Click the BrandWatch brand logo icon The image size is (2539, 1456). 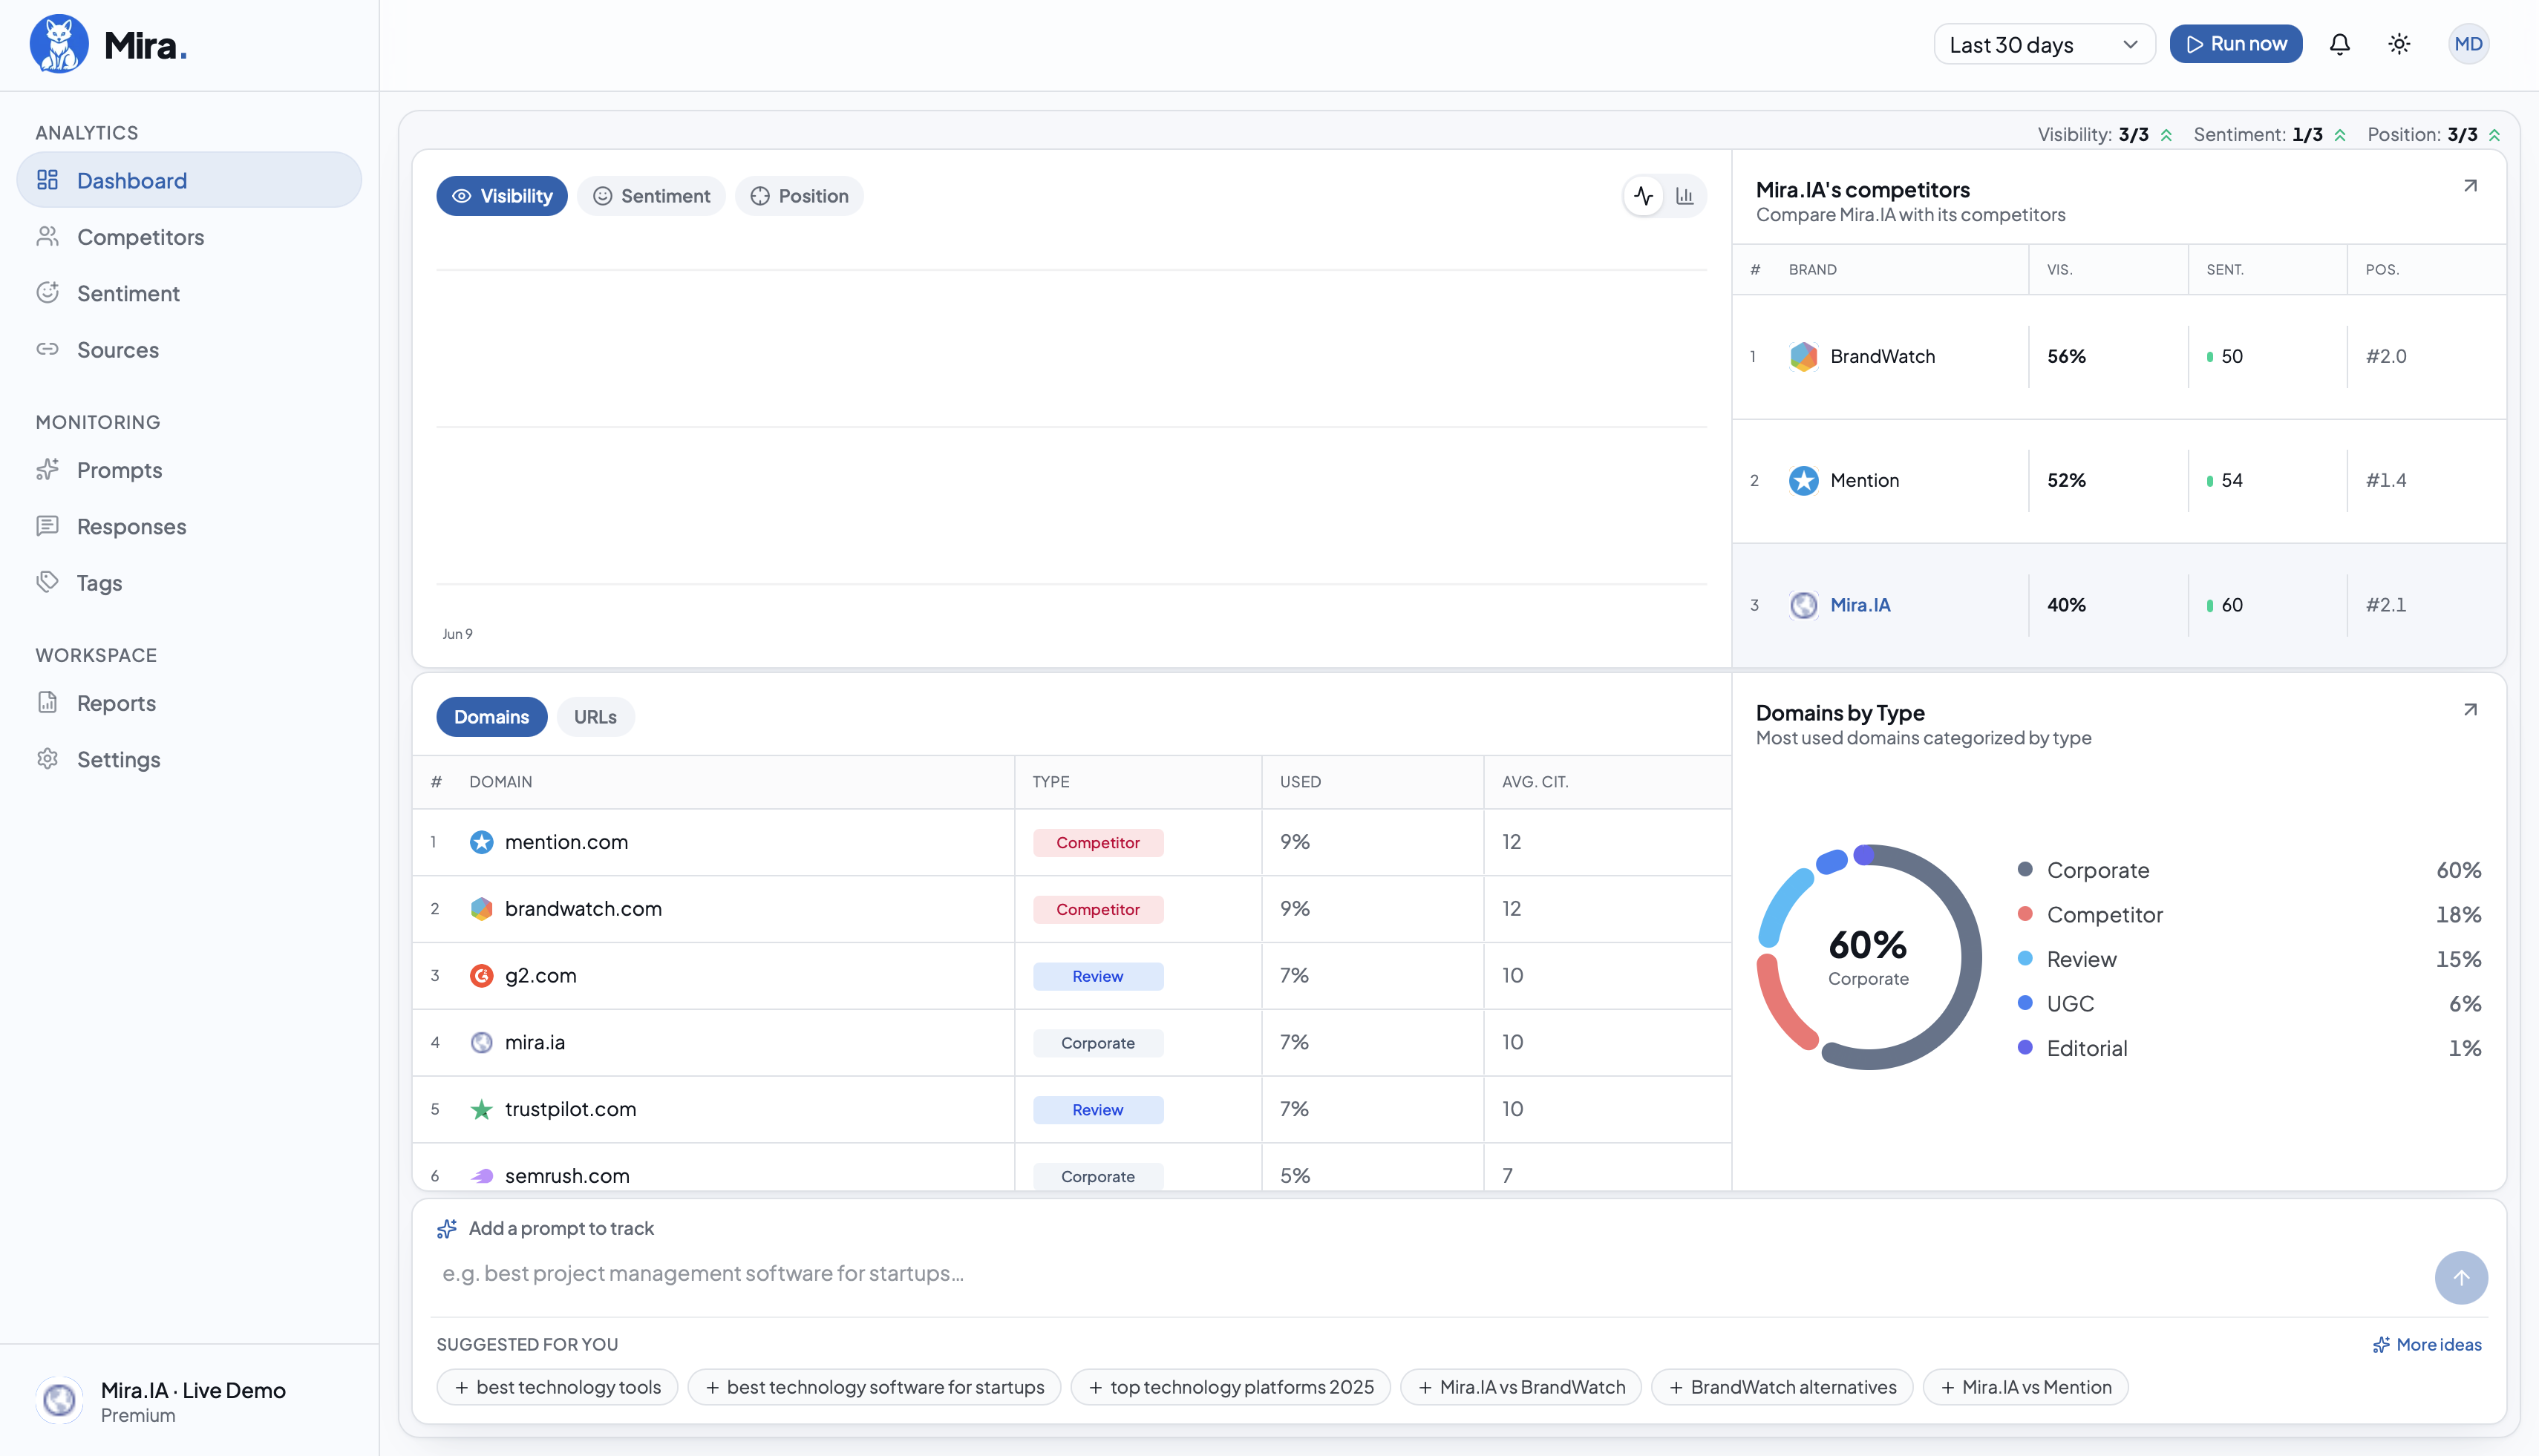[x=1804, y=357]
